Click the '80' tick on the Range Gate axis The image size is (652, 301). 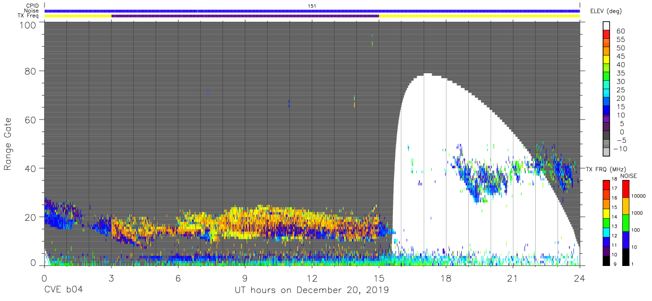[31, 71]
